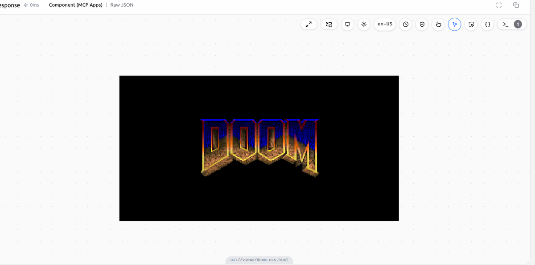Click the ui://views/doom-css.html label
This screenshot has height=265, width=535.
pyautogui.click(x=259, y=260)
